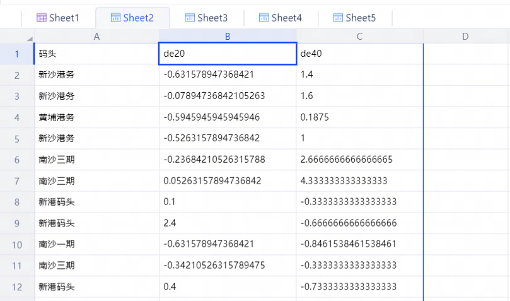510x301 pixels.
Task: Click the 南沙一期 cell
Action: point(96,245)
